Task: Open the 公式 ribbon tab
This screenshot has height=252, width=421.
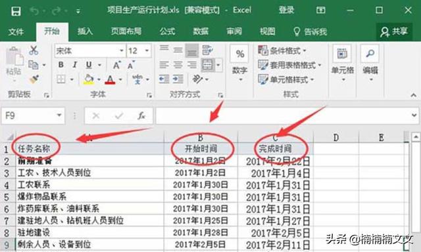Action: [167, 31]
